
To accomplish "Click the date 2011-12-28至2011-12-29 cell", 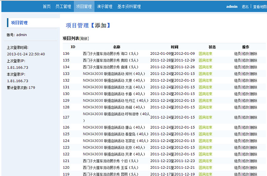I will pos(173,60).
